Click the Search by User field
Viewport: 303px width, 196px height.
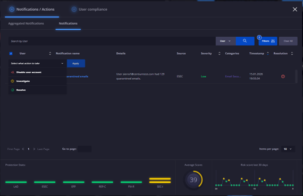point(112,41)
